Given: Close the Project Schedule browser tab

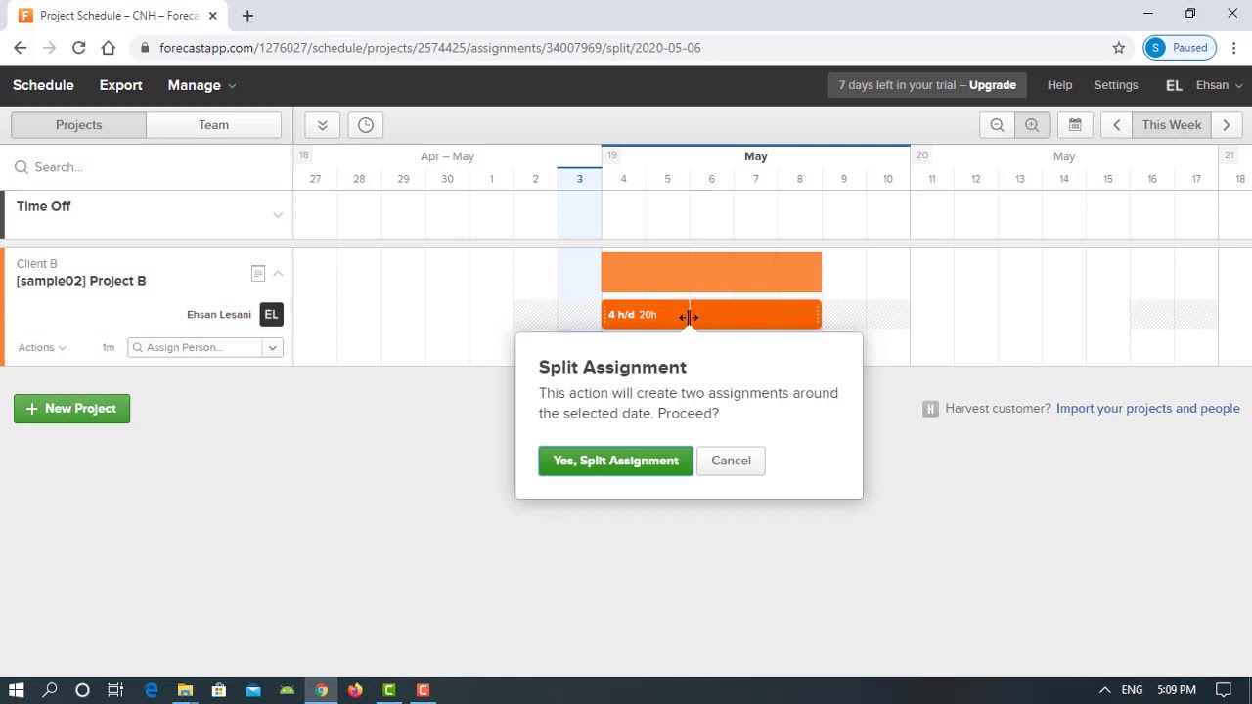Looking at the screenshot, I should click(212, 16).
